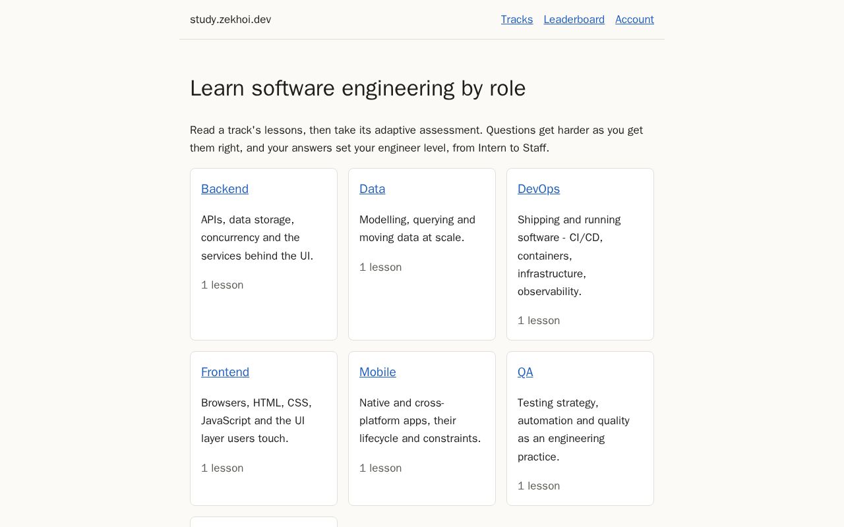
Task: Open the Frontend track
Action: click(226, 372)
